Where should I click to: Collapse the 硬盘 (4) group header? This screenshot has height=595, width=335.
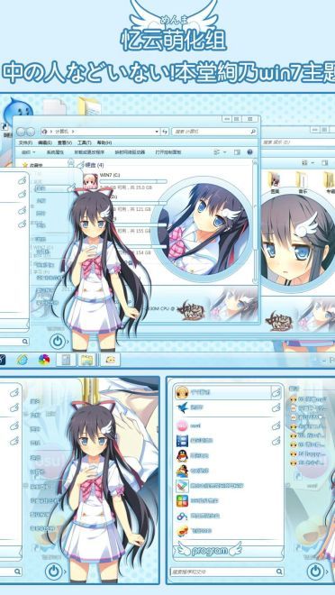(x=94, y=165)
